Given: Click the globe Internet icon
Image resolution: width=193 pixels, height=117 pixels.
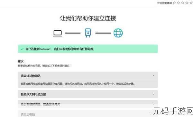Looking at the screenshot, I should point(118,33).
